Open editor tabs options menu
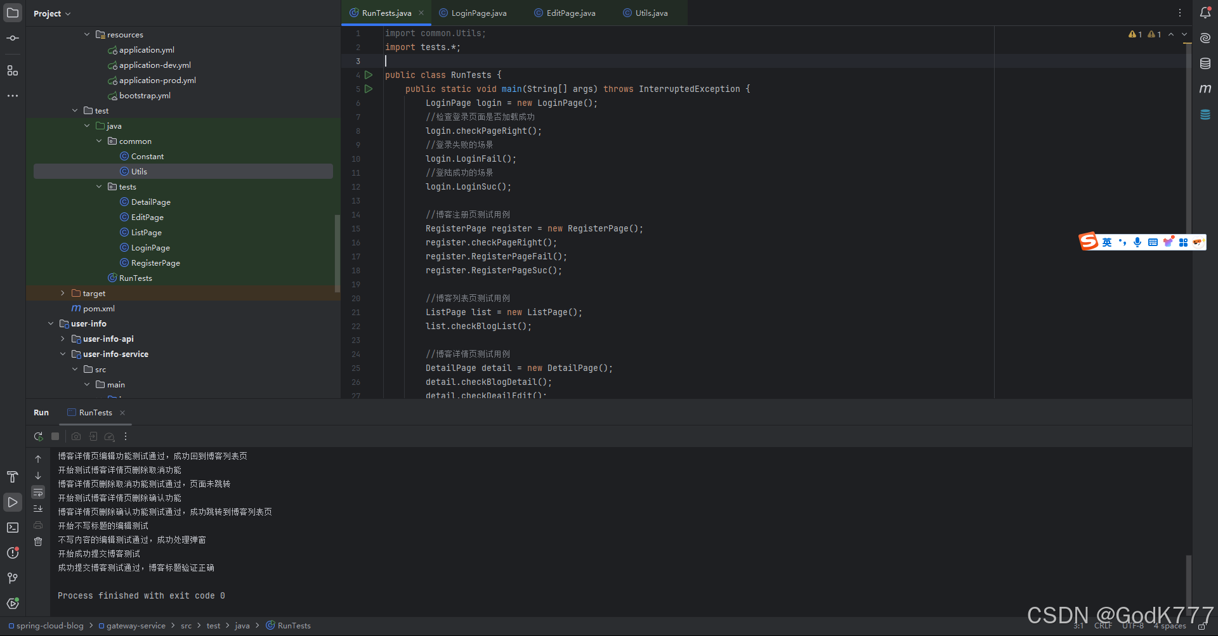This screenshot has height=636, width=1218. (1180, 13)
